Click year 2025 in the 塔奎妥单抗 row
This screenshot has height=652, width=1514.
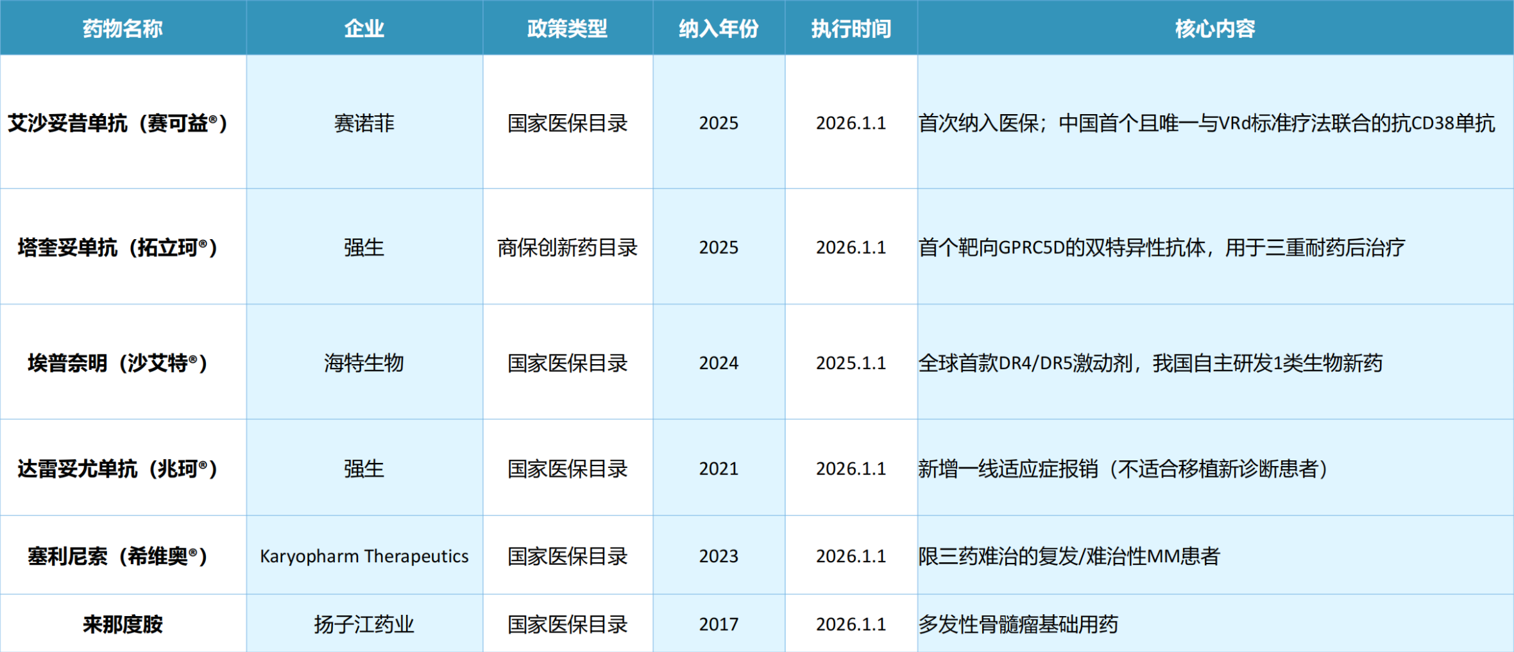point(719,247)
